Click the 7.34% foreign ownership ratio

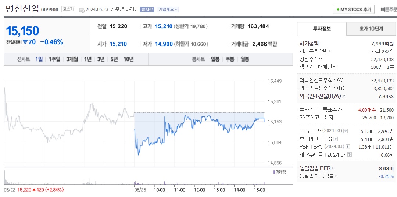point(386,96)
